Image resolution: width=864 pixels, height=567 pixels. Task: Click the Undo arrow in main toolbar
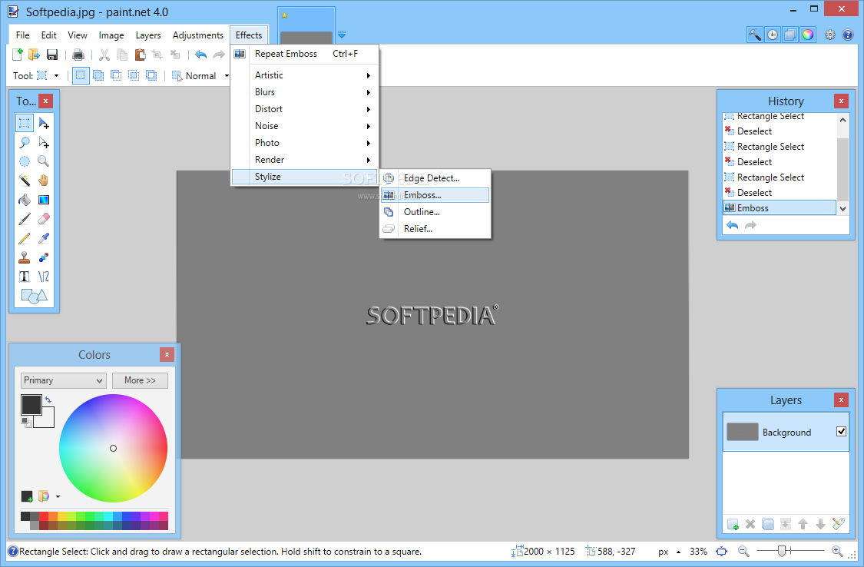point(201,54)
